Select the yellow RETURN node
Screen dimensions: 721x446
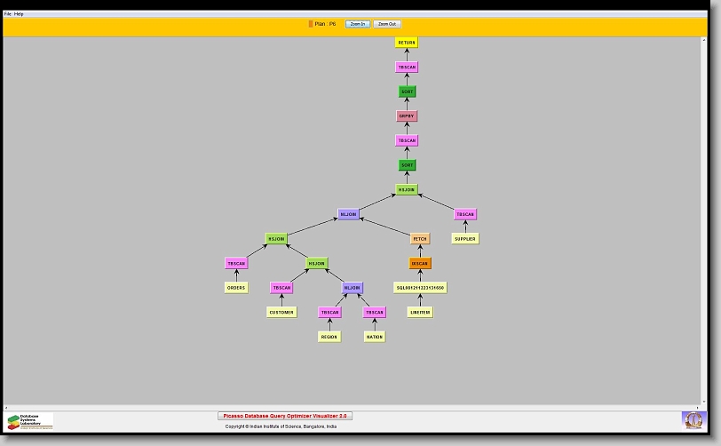point(407,43)
